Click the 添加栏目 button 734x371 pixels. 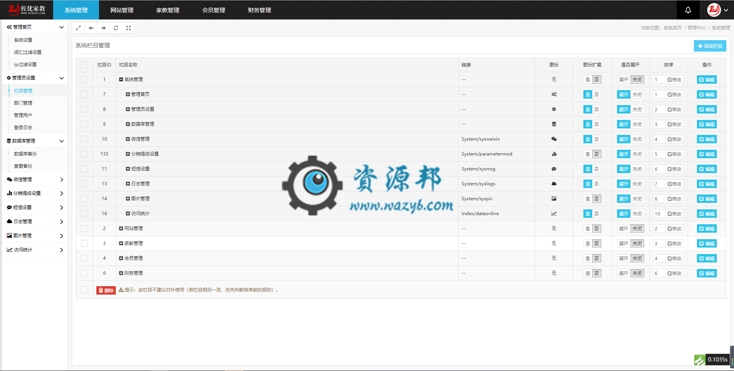pos(710,46)
